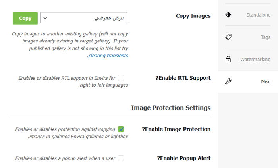
Task: Click the Enable Popup Alert? label
Action: coord(183,158)
